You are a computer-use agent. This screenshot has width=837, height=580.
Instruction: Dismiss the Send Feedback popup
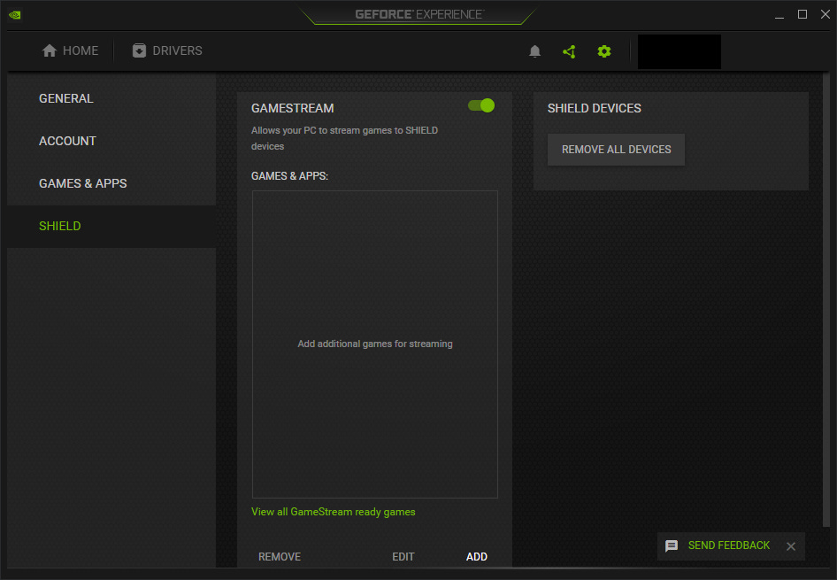pyautogui.click(x=791, y=545)
